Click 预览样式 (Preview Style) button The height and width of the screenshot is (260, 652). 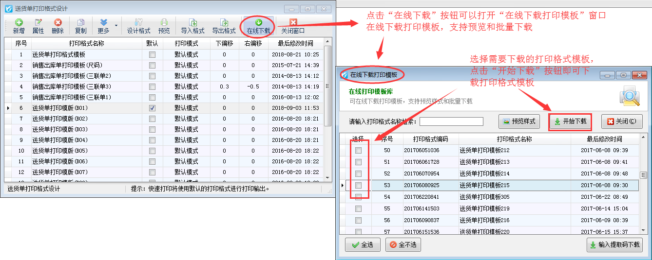[x=519, y=121]
